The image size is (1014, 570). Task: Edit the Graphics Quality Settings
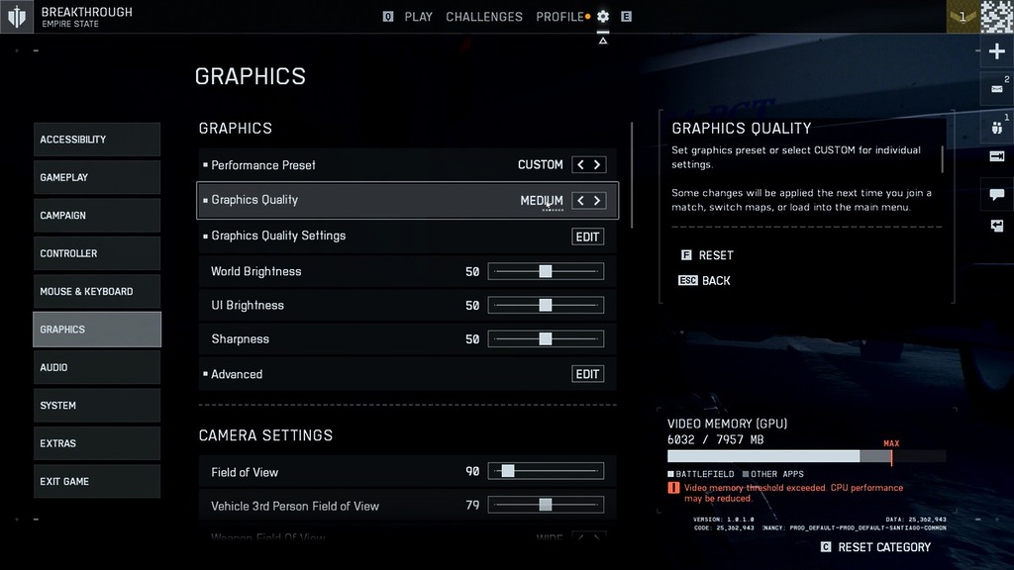[587, 237]
